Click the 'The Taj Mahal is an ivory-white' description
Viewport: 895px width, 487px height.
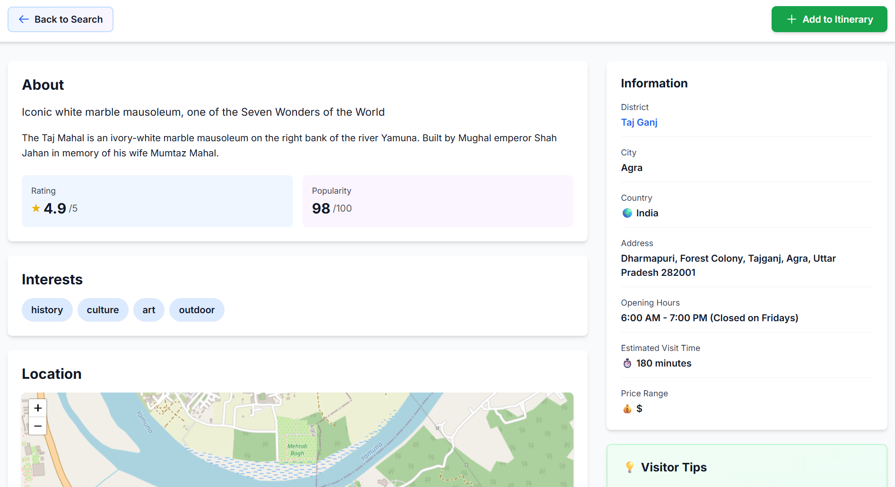tap(289, 145)
